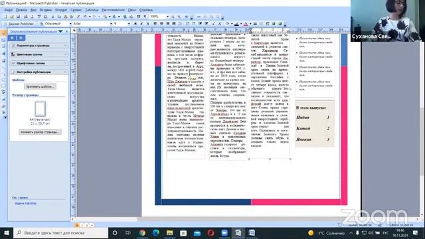Select the WordArt tool in left toolbar
Image resolution: width=425 pixels, height=239 pixels.
3,53
